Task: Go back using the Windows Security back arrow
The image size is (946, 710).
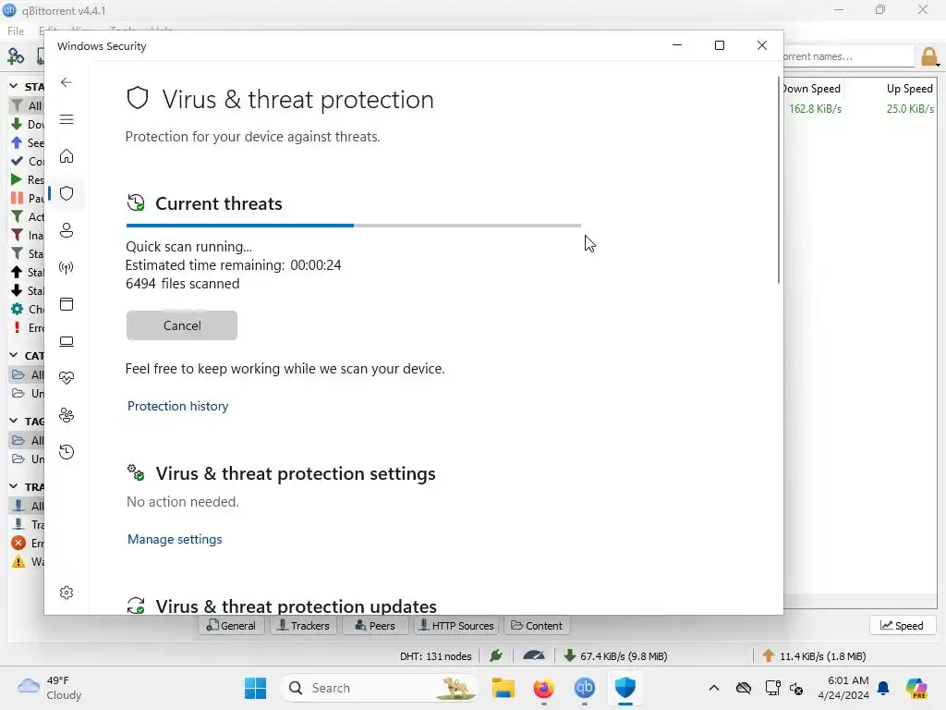Action: 67,82
